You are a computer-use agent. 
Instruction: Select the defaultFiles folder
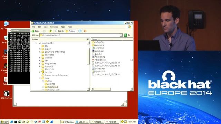click(98, 42)
